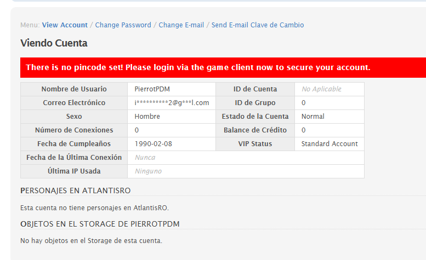
Task: Click the Personajes en AtlantisRO section header
Action: pyautogui.click(x=76, y=190)
